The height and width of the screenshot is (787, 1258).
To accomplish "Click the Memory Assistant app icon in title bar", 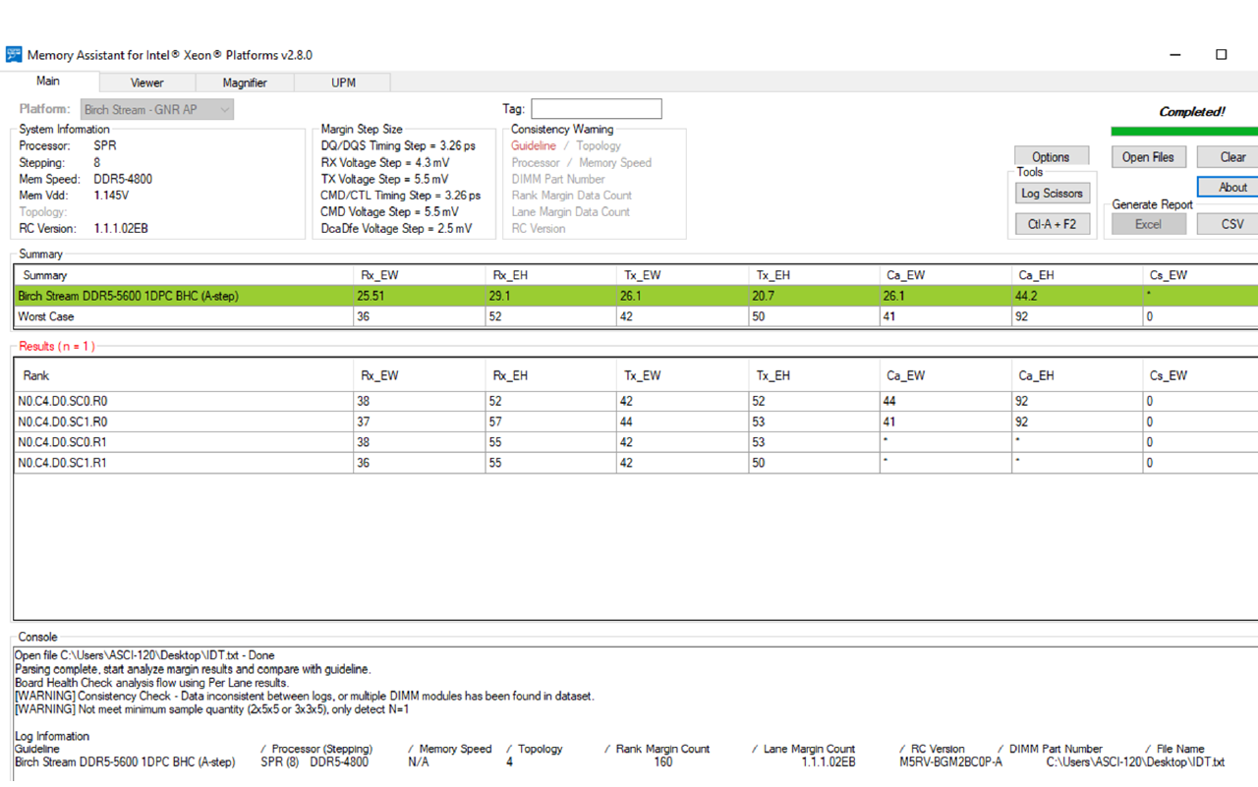I will (13, 54).
